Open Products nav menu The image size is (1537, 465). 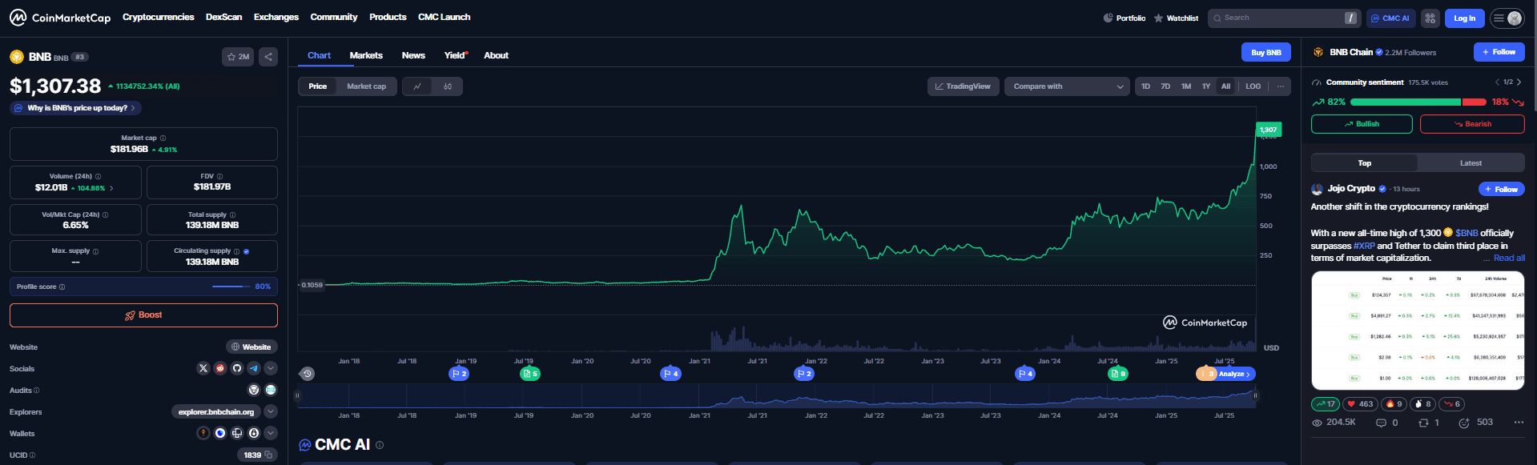point(388,17)
